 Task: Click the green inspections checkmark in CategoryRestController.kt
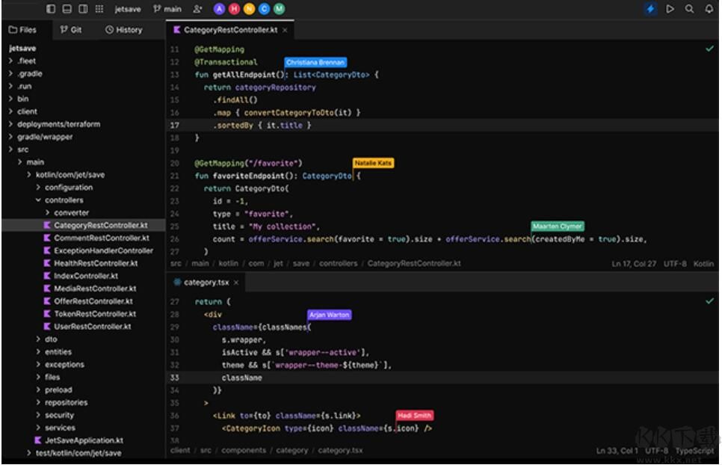pyautogui.click(x=709, y=48)
